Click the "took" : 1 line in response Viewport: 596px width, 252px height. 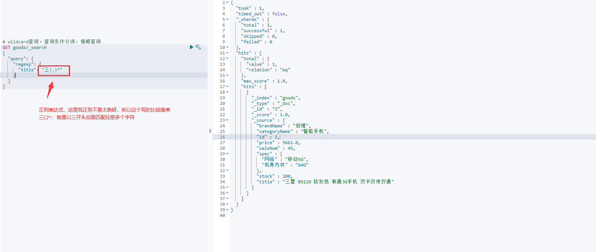(250, 8)
